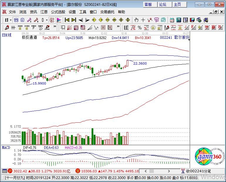
Task: Open the 工具 menu
Action: [83, 12]
